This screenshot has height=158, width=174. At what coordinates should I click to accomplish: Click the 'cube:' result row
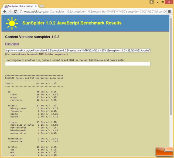(34, 95)
